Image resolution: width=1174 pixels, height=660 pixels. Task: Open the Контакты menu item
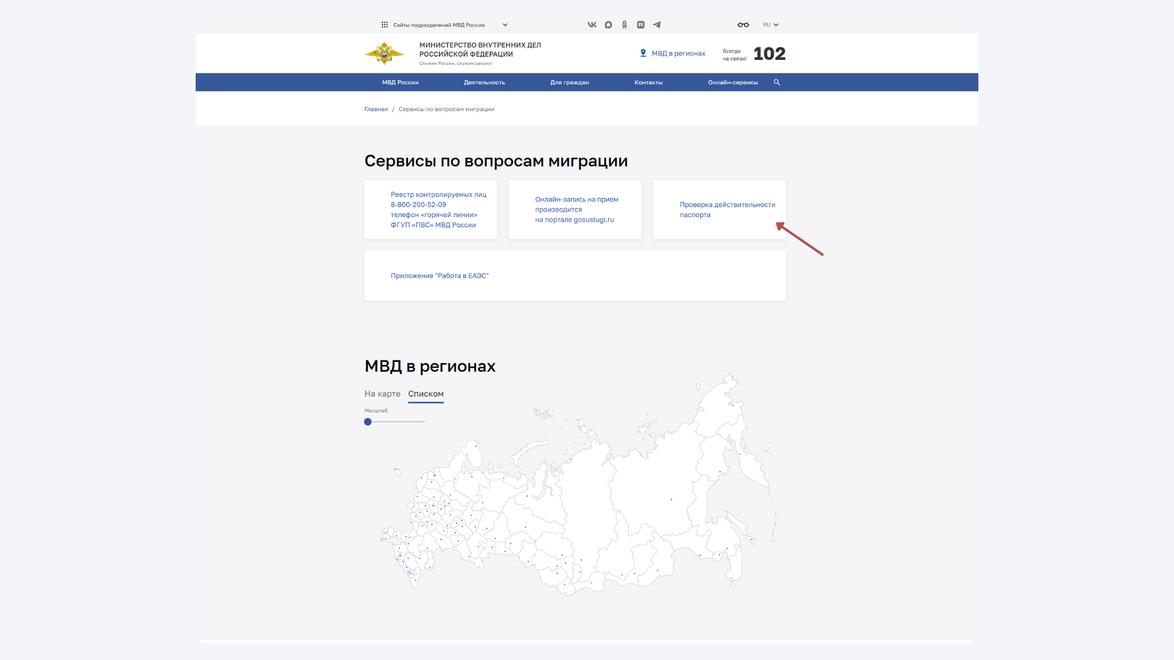click(648, 82)
